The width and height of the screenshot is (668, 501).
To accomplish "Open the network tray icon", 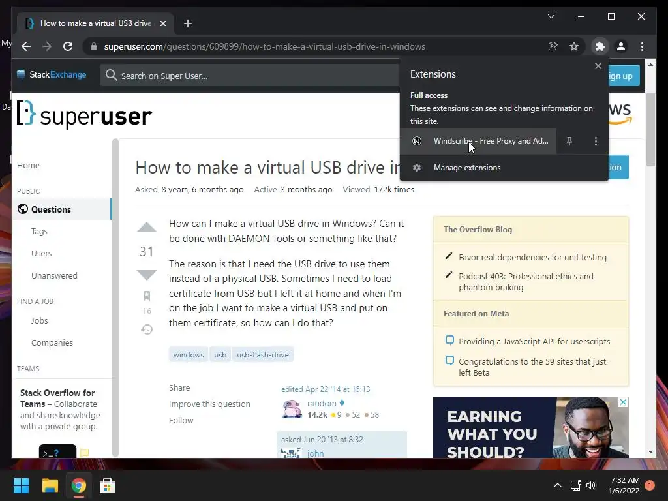I will click(575, 485).
